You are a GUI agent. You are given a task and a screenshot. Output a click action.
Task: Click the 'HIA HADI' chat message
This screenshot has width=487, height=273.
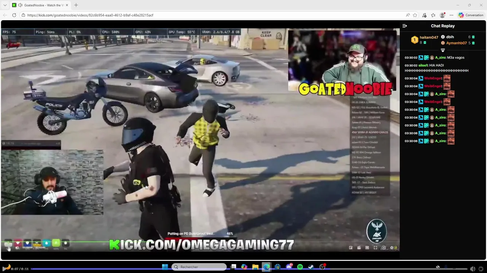point(436,68)
